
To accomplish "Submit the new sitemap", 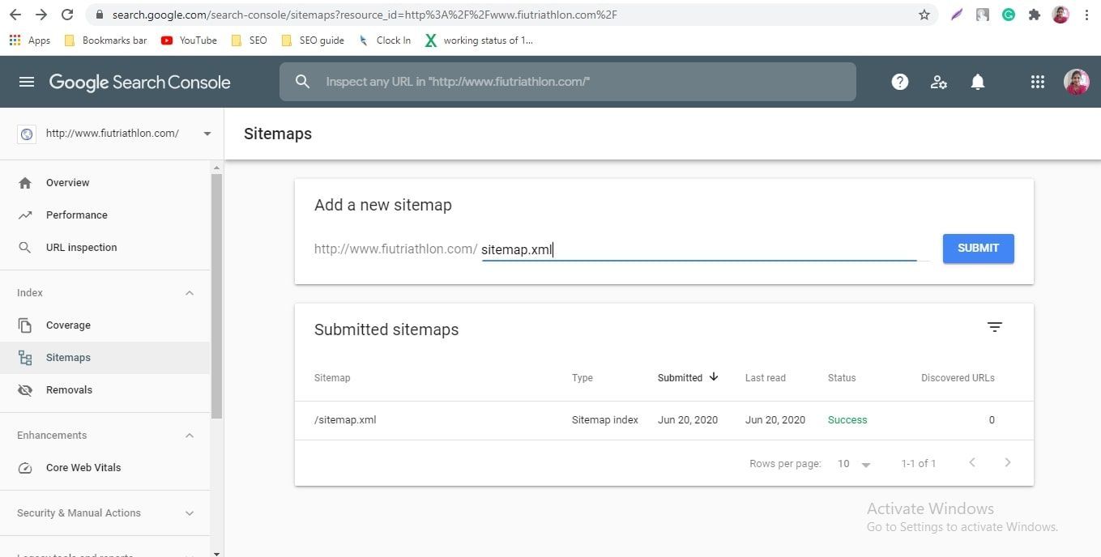I will [x=978, y=249].
